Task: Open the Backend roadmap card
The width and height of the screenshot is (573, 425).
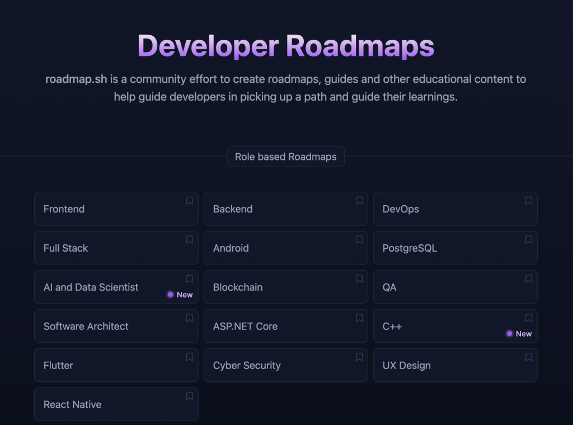Action: tap(286, 209)
